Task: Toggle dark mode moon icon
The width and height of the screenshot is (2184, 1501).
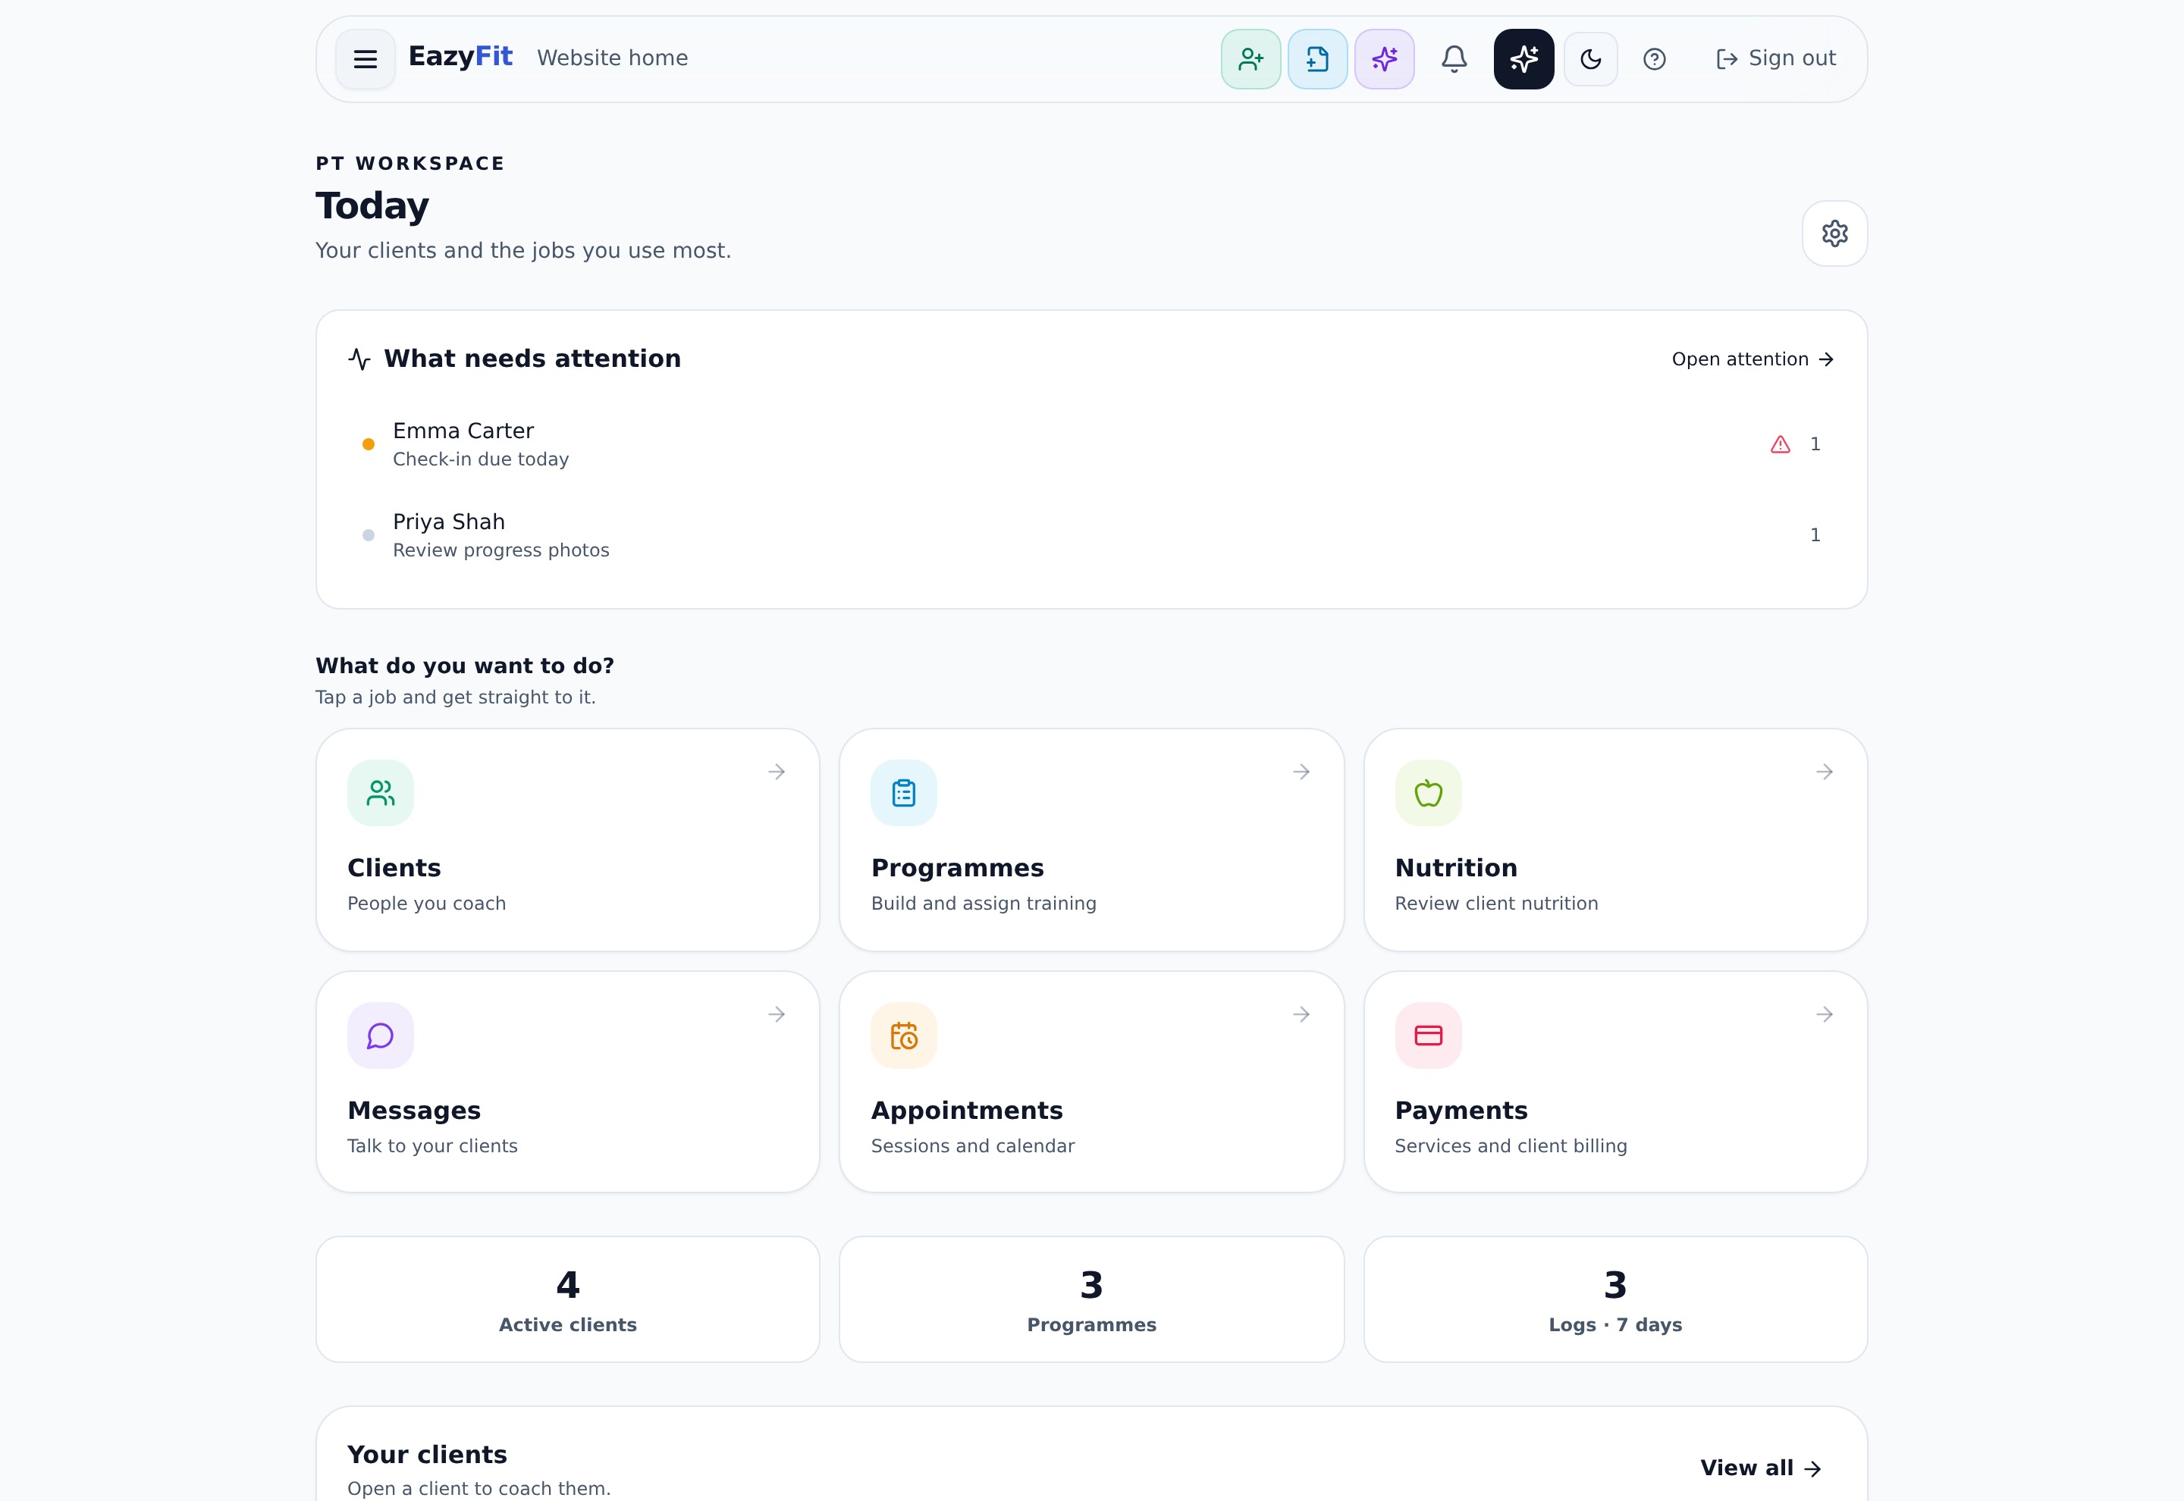Action: 1590,59
